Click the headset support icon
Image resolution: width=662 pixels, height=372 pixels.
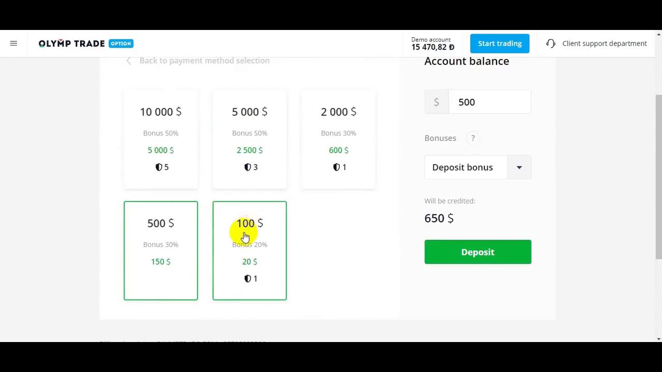click(551, 43)
